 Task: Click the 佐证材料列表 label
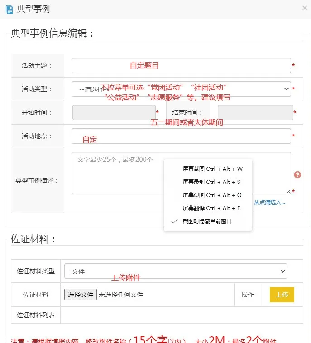point(36,315)
